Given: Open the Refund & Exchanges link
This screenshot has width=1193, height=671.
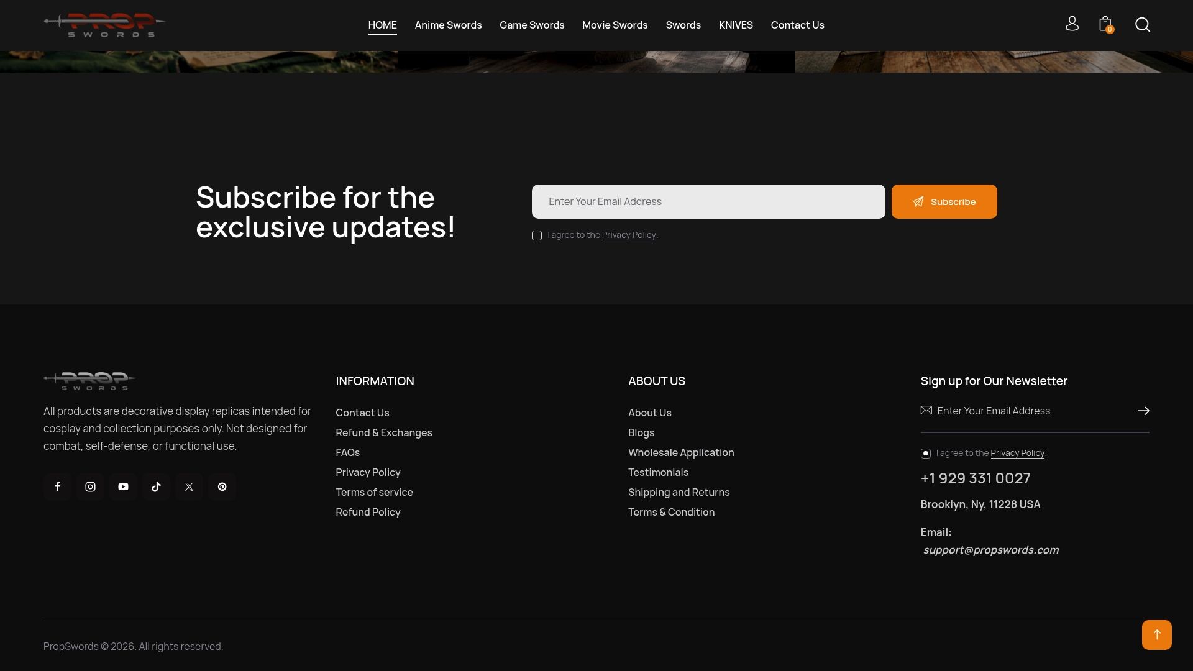Looking at the screenshot, I should pyautogui.click(x=384, y=432).
